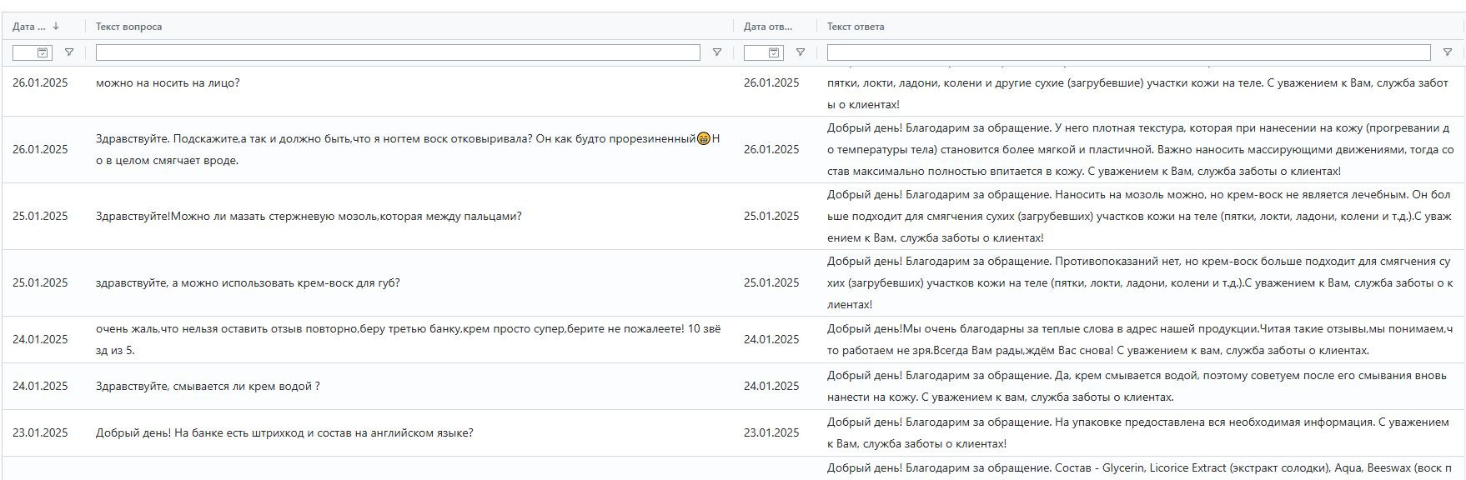This screenshot has width=1466, height=480.
Task: Select the question about стержневую мозоль
Action: 309,217
